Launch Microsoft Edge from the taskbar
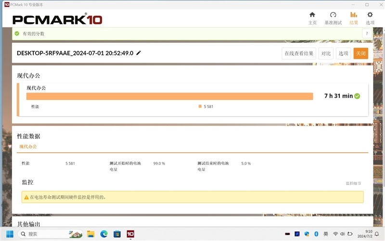The width and height of the screenshot is (385, 241). click(x=104, y=234)
